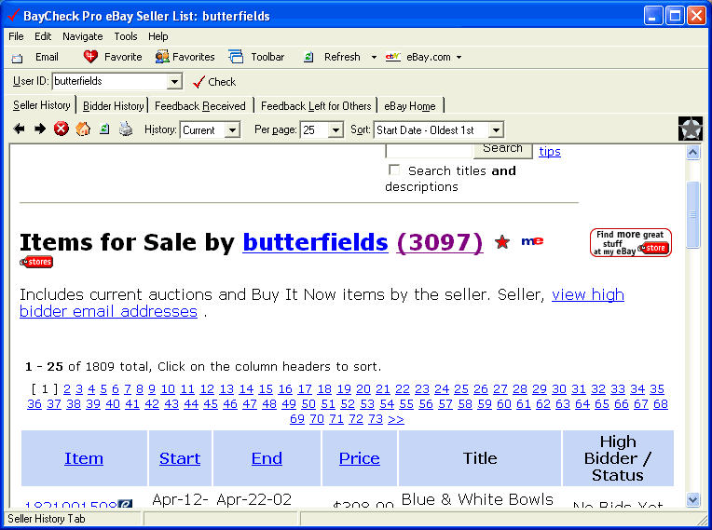Open the Per page dropdown
712x530 pixels.
coord(335,130)
